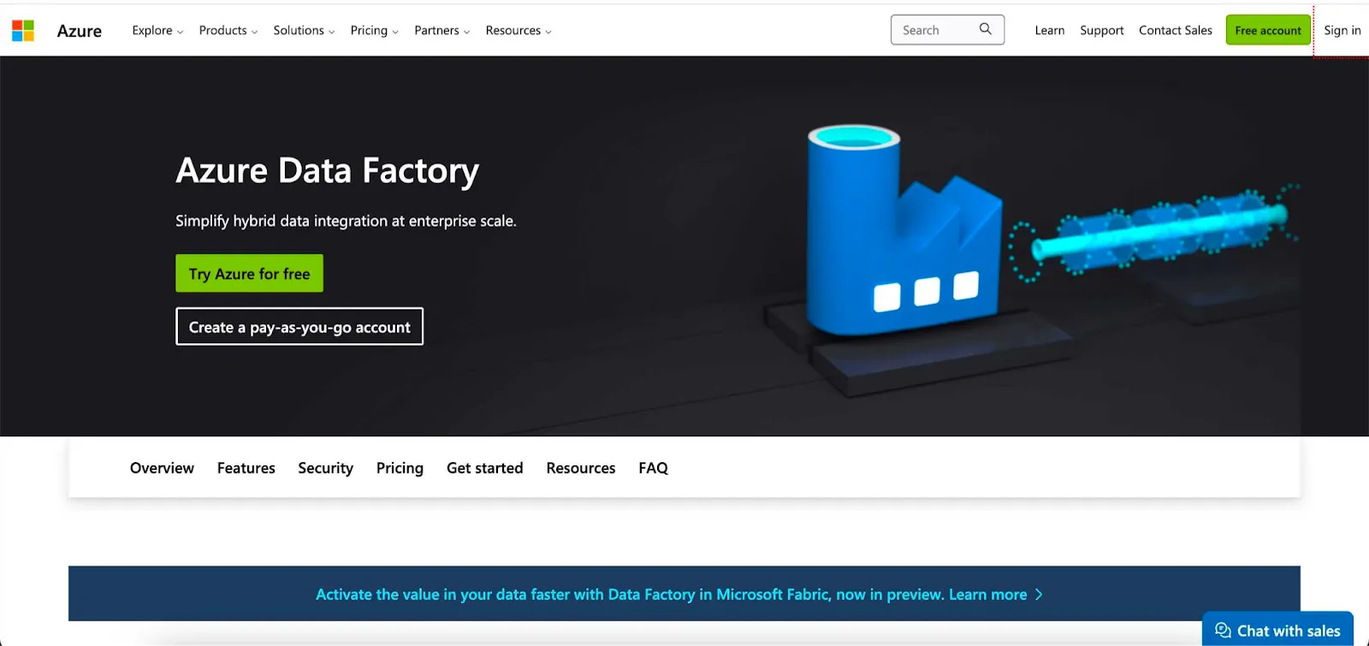Image resolution: width=1369 pixels, height=646 pixels.
Task: Open the Learn link in header
Action: (x=1050, y=31)
